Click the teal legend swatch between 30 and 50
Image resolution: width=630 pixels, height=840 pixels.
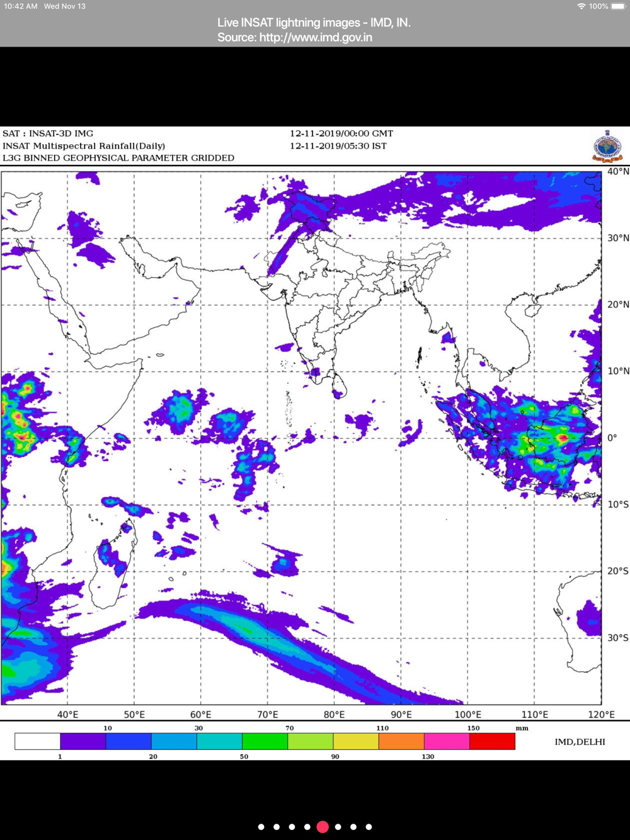(219, 741)
